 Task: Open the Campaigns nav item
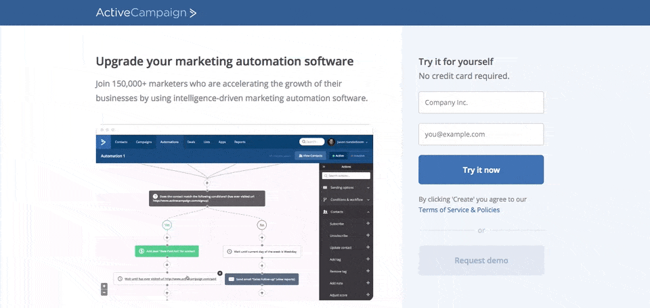tap(144, 142)
